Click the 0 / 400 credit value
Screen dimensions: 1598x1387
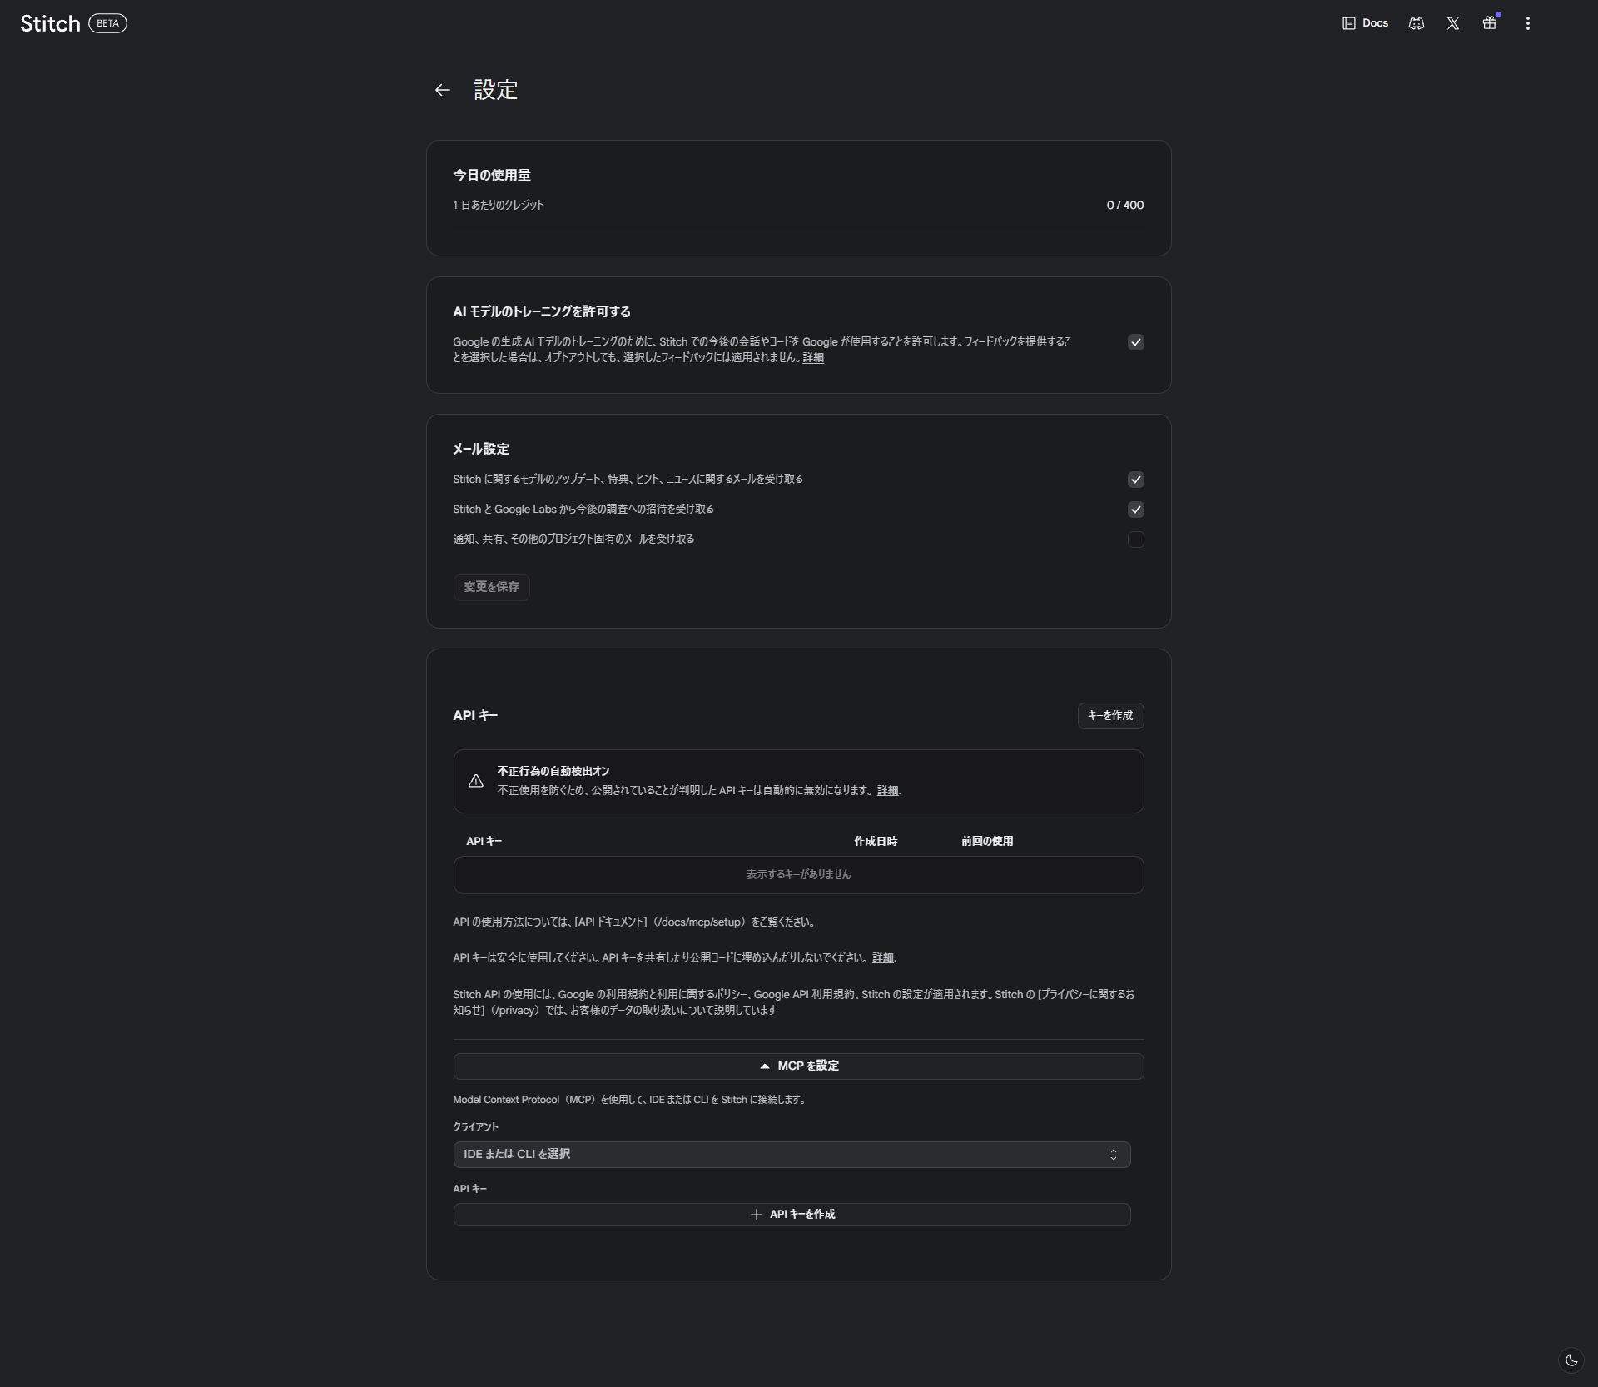pyautogui.click(x=1125, y=205)
